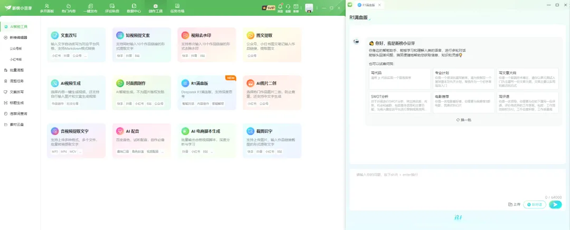570x230 pixels.
Task: Click the 智能对话 tag on the R1满血版 card
Action: point(187,103)
